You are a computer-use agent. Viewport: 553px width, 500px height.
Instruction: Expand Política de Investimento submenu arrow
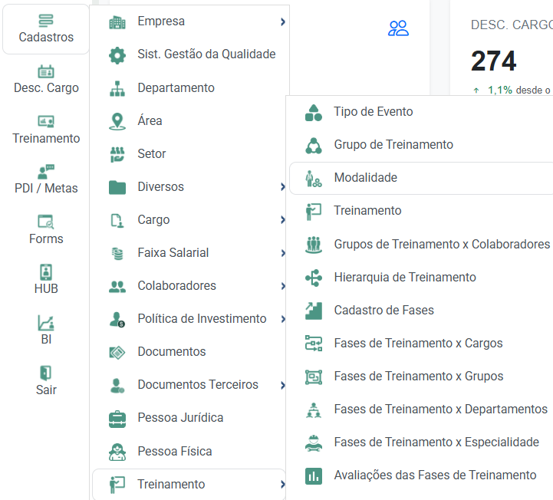282,319
